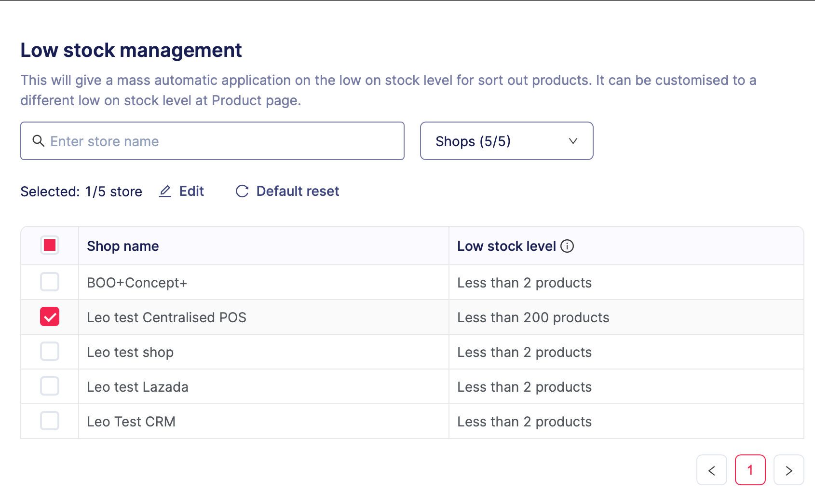This screenshot has height=493, width=815.
Task: Click the info icon beside Low stock level
Action: coord(567,246)
